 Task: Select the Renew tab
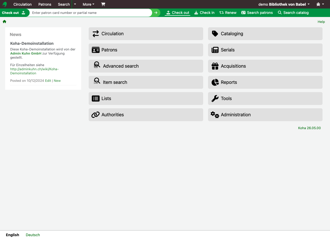click(x=228, y=13)
